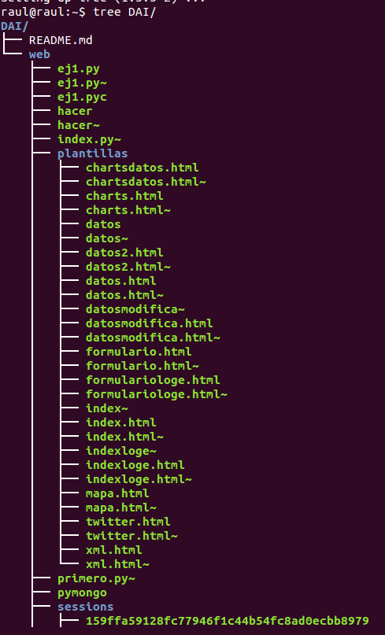385x635 pixels.
Task: Click the mapa.html file name
Action: click(x=117, y=493)
